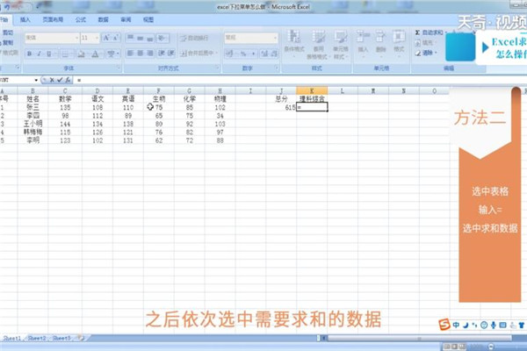This screenshot has width=527, height=351.
Task: Toggle 自动换行 wrap text
Action: point(194,38)
